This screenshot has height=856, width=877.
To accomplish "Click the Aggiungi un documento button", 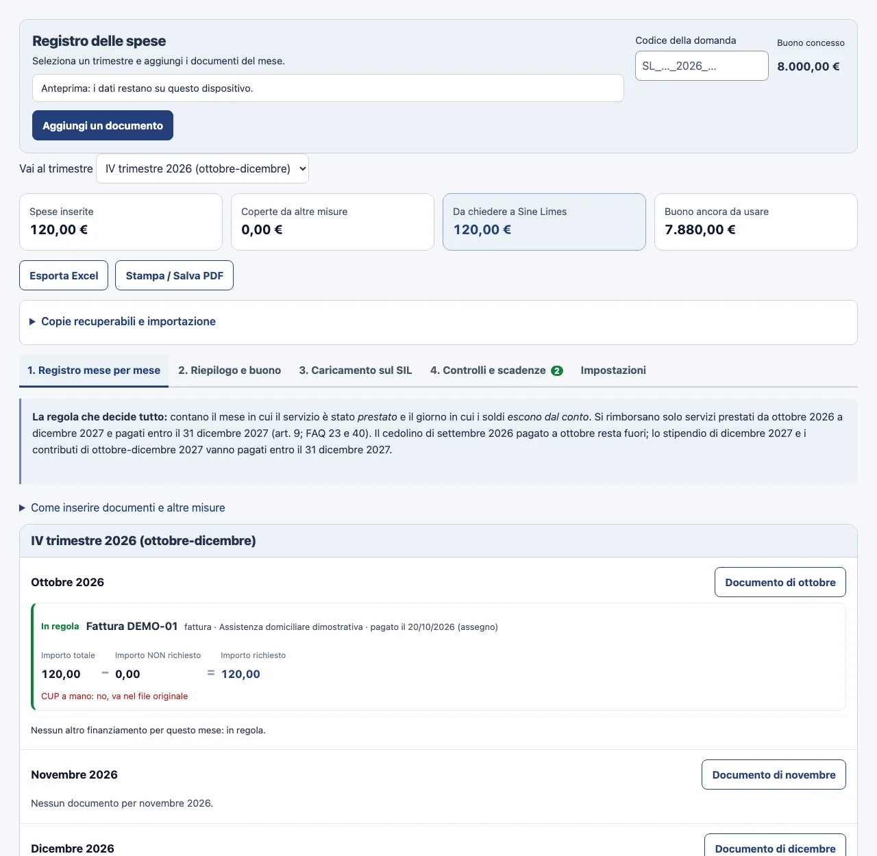I will [x=103, y=125].
